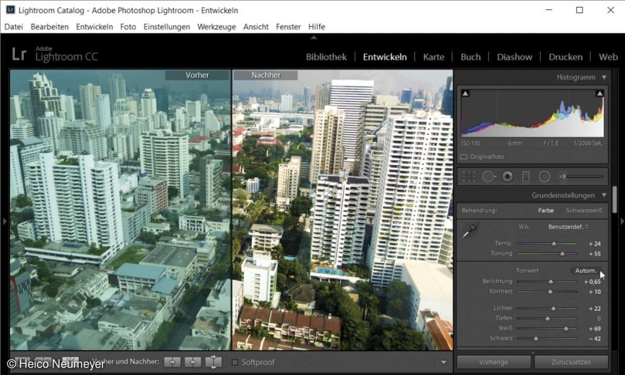This screenshot has height=375, width=625.
Task: Click the Tonung slider track
Action: (547, 254)
